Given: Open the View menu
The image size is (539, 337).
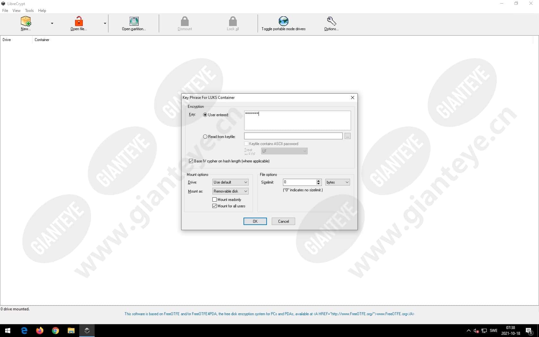Looking at the screenshot, I should pyautogui.click(x=16, y=11).
